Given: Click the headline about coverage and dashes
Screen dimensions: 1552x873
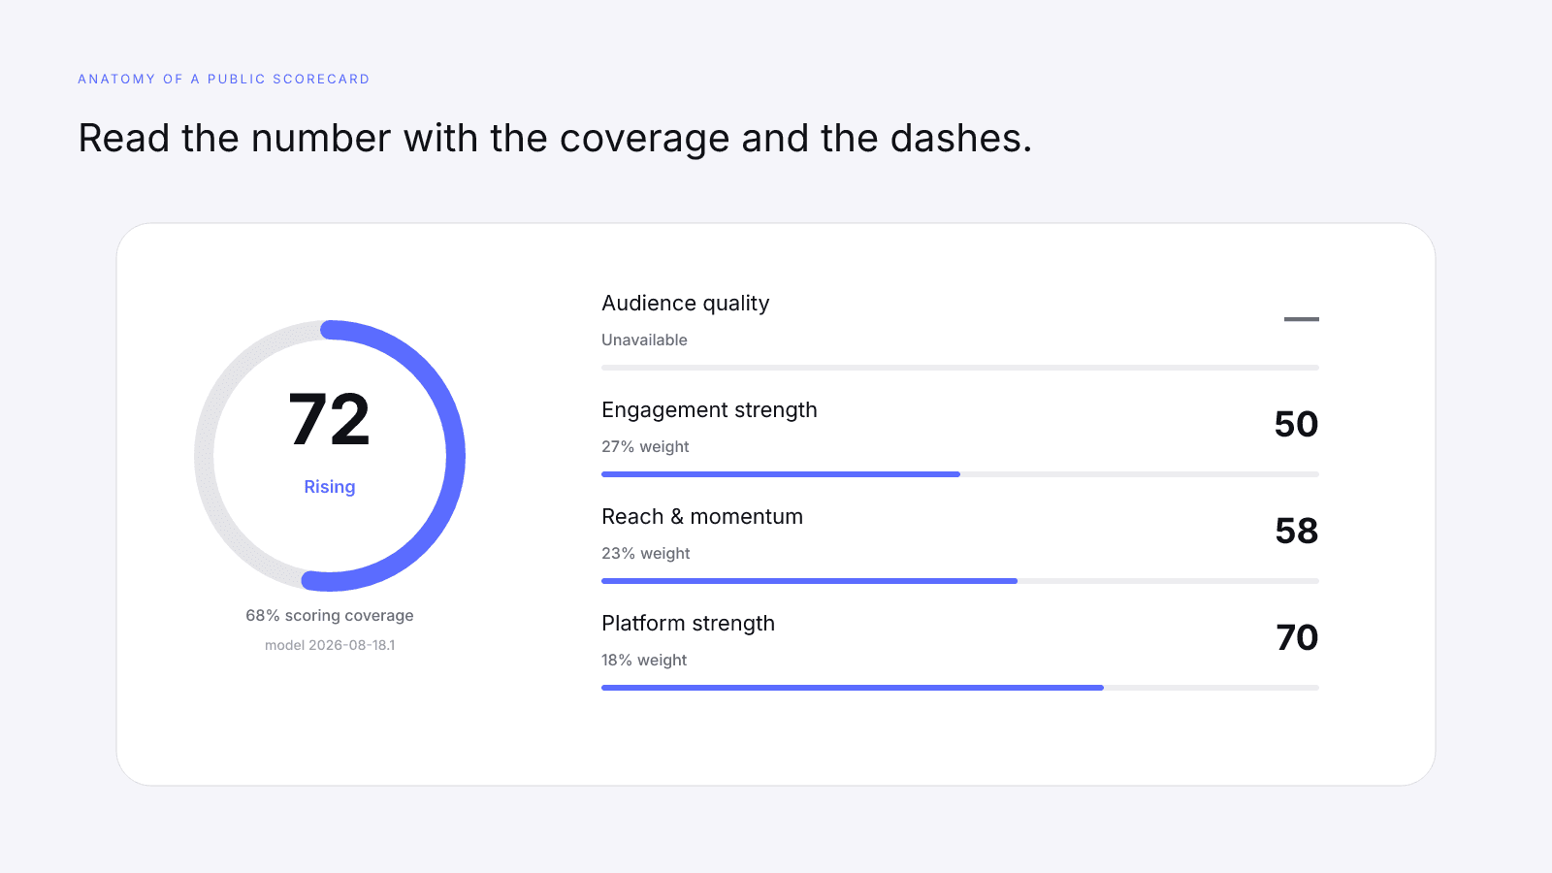Looking at the screenshot, I should coord(555,139).
